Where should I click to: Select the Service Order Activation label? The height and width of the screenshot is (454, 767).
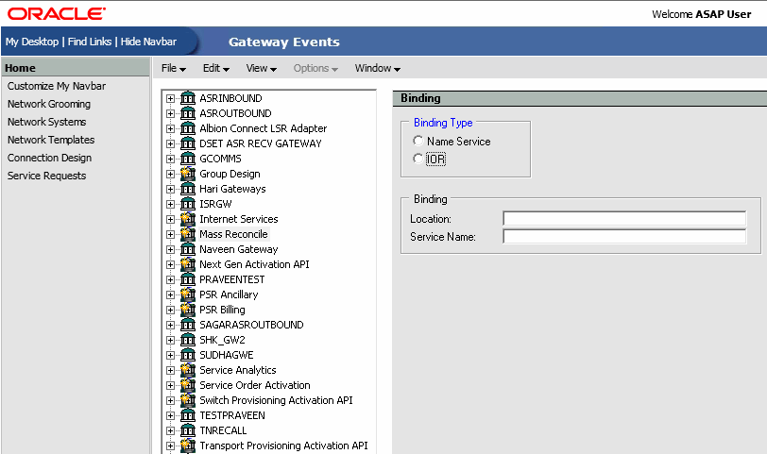click(255, 386)
